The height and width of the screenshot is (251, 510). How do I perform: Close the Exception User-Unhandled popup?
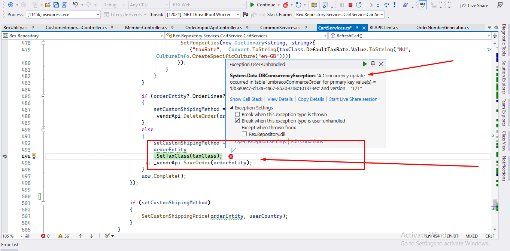(381, 64)
